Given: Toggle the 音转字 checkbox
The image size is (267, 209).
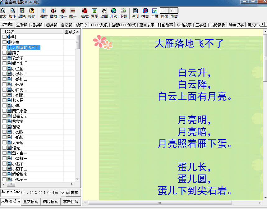Looking at the screenshot, I should pyautogui.click(x=62, y=193).
